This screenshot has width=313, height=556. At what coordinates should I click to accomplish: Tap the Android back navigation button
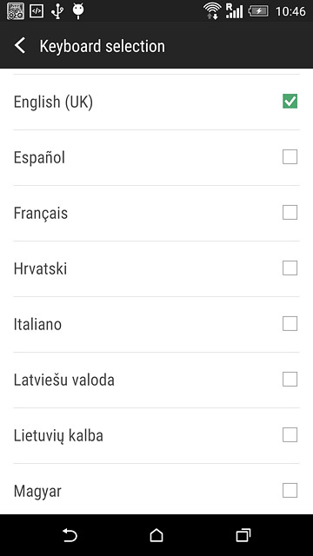click(x=70, y=535)
